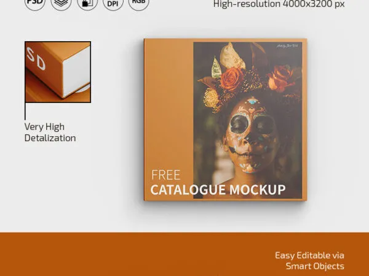Click the skull makeup portrait photo
Screen dimensions: 369x276
pyautogui.click(x=248, y=120)
